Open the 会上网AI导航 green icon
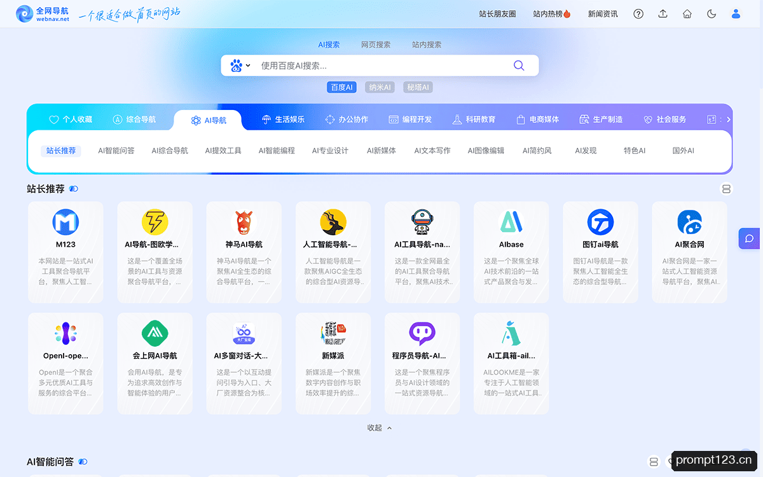The width and height of the screenshot is (763, 477). [x=155, y=333]
